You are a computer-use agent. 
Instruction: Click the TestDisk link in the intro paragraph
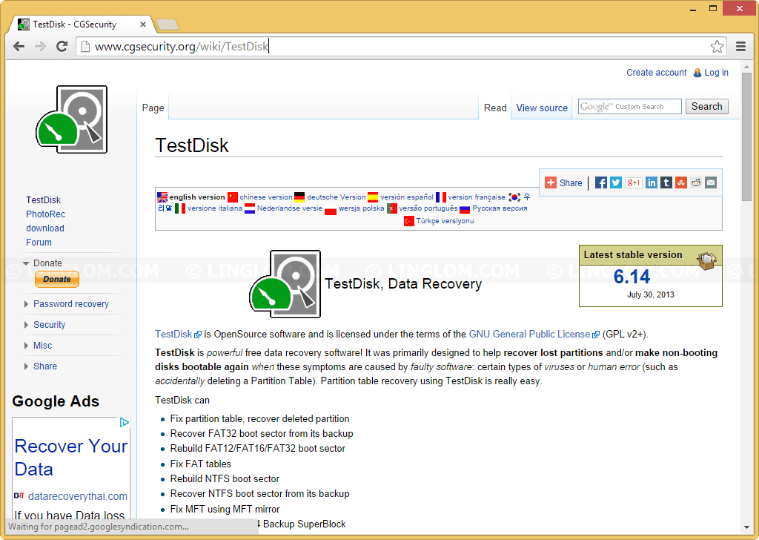(x=173, y=335)
